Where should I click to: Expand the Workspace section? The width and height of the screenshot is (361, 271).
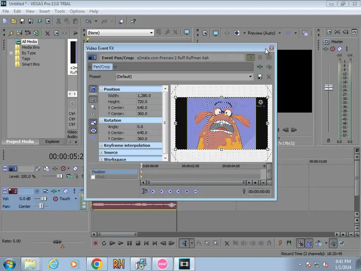(x=101, y=159)
